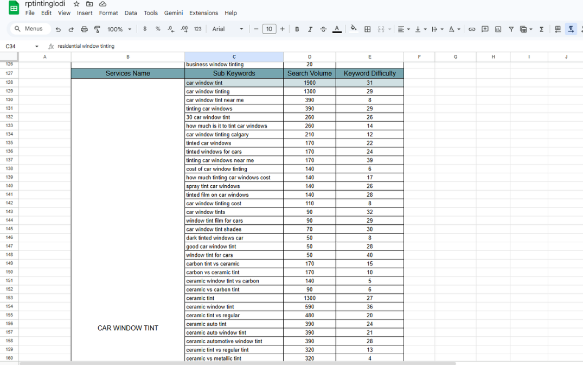The width and height of the screenshot is (583, 365).
Task: Toggle strikethrough formatting
Action: tap(323, 29)
